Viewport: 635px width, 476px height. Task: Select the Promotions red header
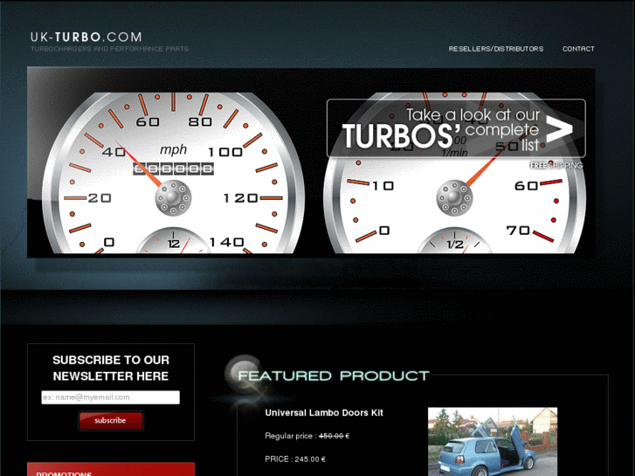point(111,469)
